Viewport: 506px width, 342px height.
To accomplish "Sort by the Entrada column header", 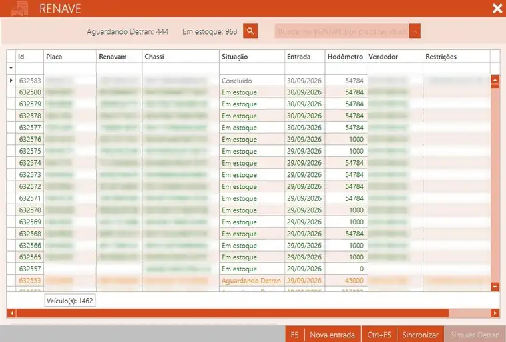I will click(x=305, y=57).
